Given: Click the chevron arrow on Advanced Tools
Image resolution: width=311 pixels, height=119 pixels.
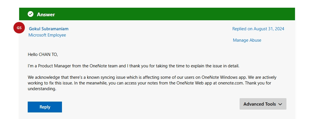Looking at the screenshot, I should [x=280, y=104].
